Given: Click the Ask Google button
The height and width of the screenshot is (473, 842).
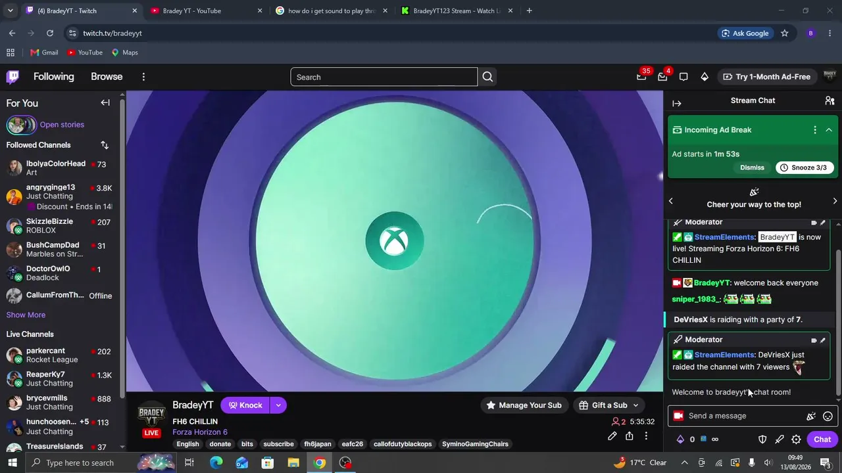Looking at the screenshot, I should click(745, 33).
